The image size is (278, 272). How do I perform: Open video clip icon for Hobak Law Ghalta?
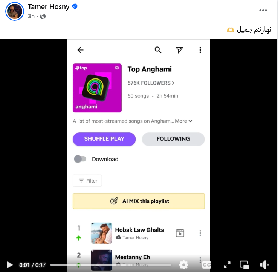[x=180, y=233]
